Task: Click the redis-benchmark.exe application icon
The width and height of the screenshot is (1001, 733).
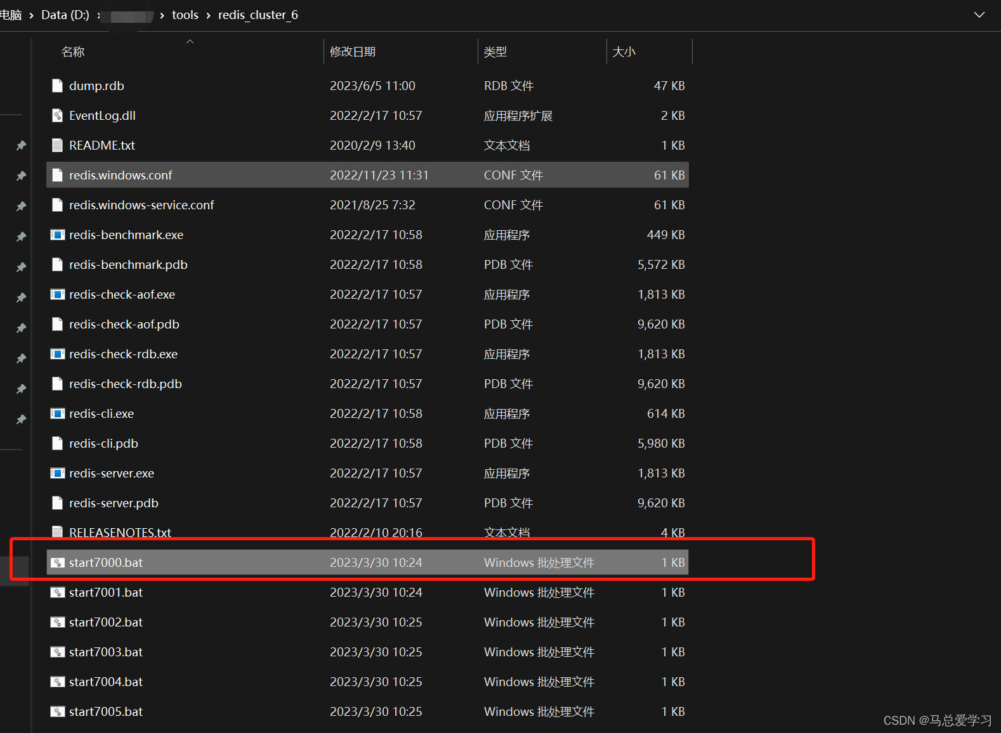Action: coord(57,235)
